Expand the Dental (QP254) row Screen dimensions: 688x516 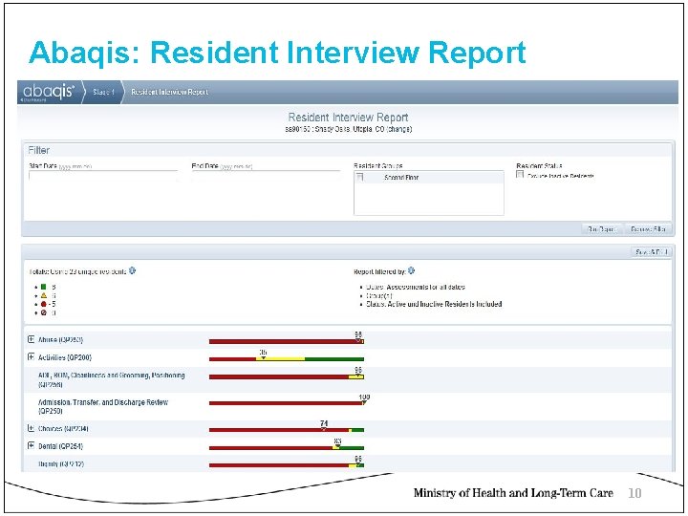click(32, 446)
